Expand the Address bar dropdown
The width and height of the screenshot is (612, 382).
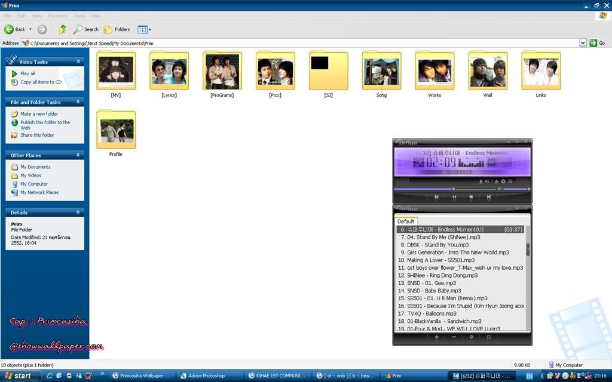[583, 43]
